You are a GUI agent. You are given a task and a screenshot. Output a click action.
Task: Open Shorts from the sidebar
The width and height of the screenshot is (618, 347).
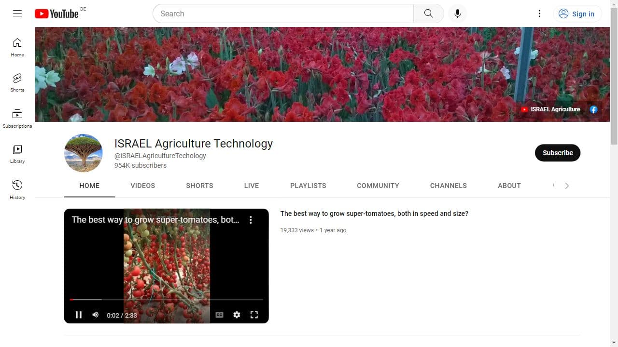pos(17,82)
